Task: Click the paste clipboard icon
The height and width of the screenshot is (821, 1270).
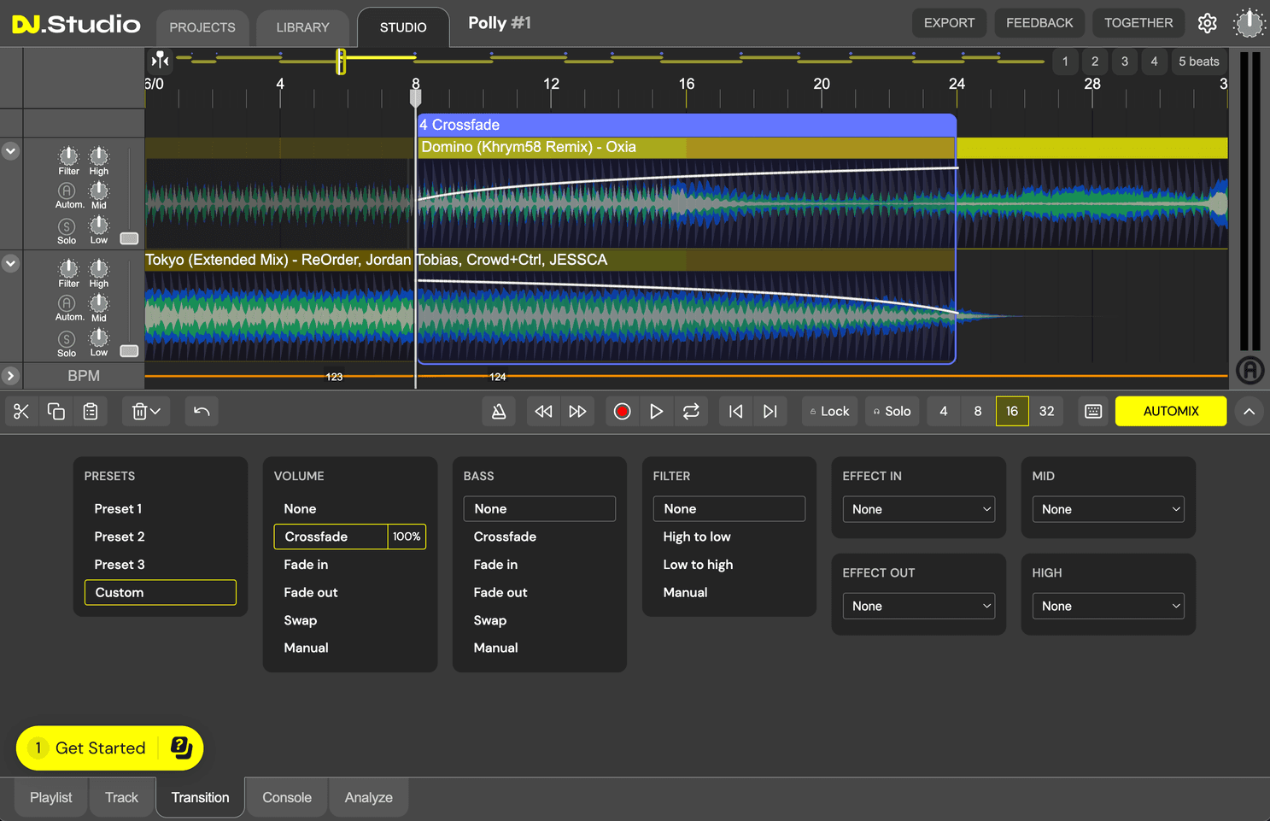Action: 91,412
